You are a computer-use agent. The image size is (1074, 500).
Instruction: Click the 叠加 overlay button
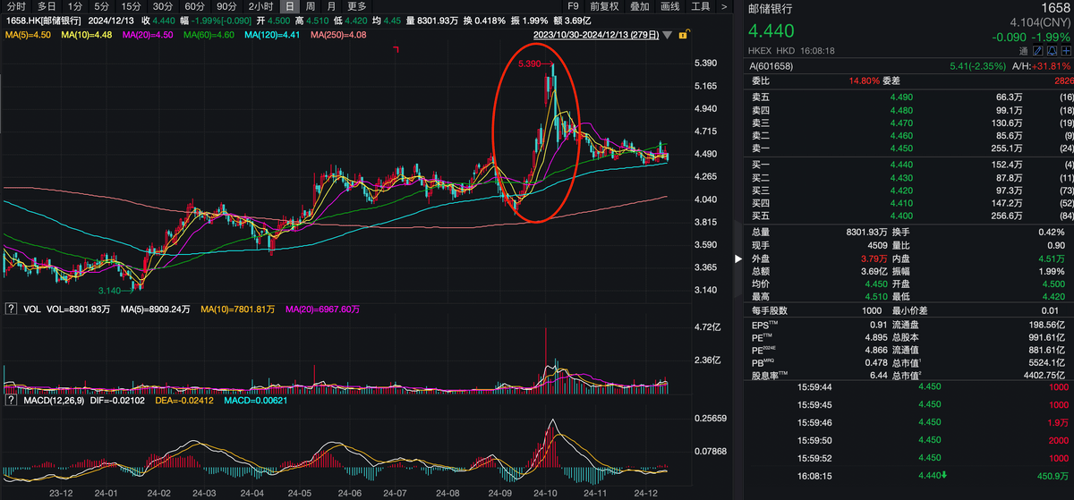point(639,6)
